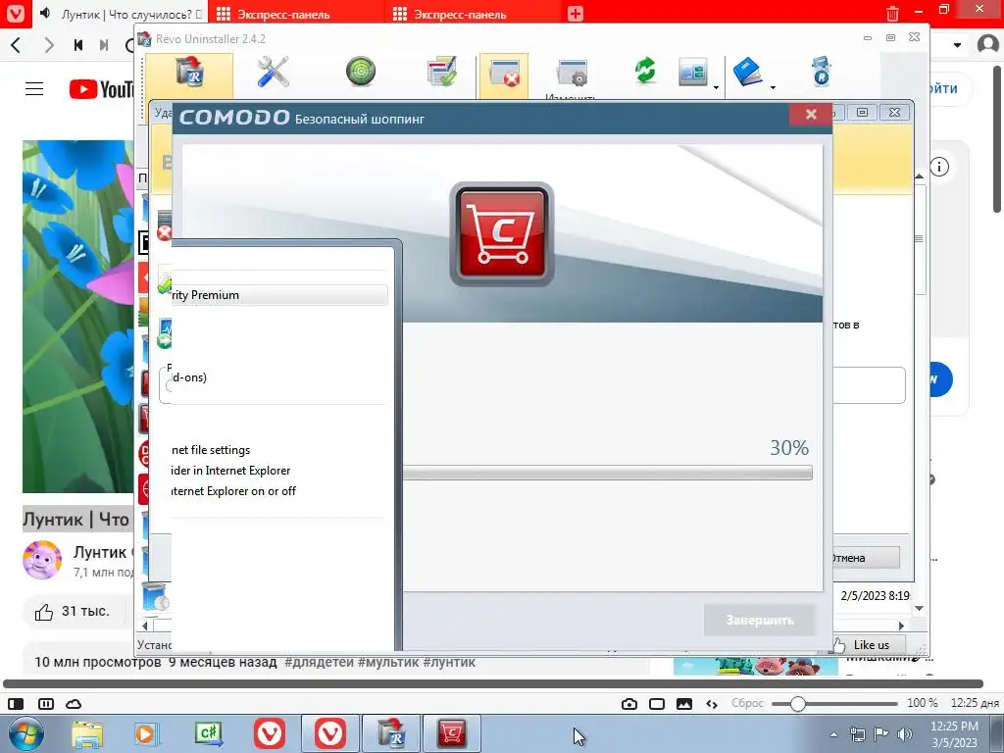
Task: Click the Vivaldi zoom slider handle
Action: pos(797,704)
